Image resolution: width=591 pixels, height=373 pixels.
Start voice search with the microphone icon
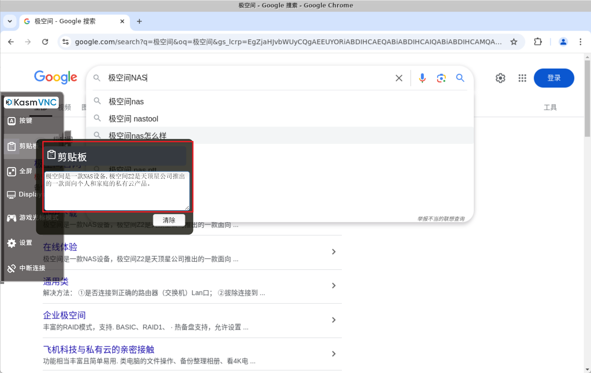pos(422,78)
